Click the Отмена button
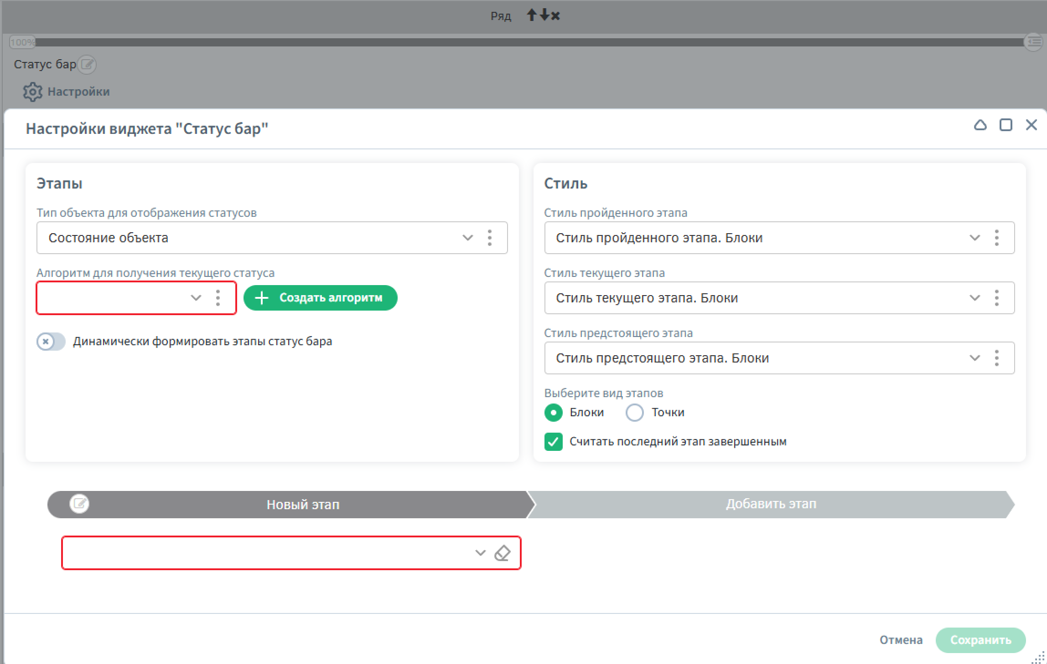 901,640
